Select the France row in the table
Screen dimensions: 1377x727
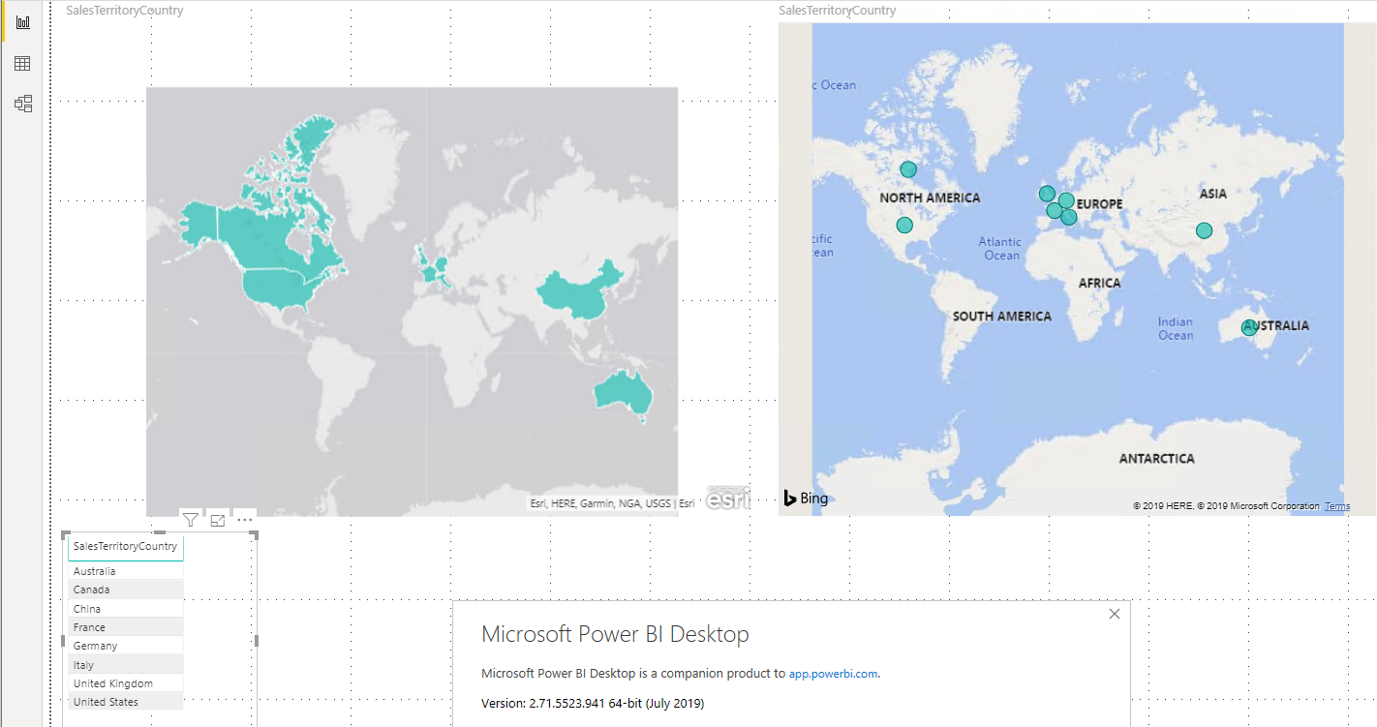point(125,627)
